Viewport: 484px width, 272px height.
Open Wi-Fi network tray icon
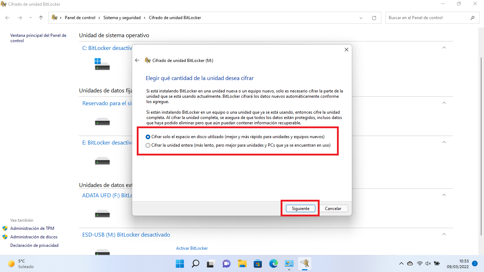(x=420, y=264)
